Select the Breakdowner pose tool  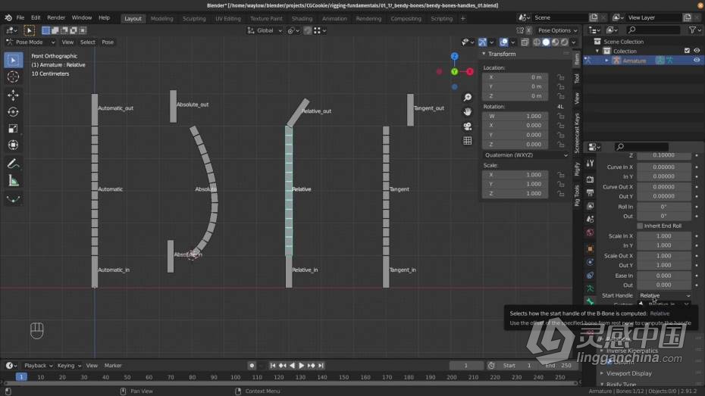click(x=13, y=199)
